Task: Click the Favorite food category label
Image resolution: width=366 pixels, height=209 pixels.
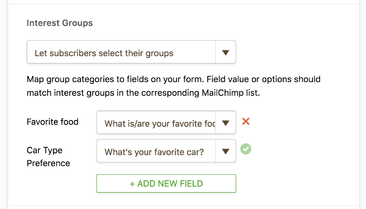Action: point(53,122)
